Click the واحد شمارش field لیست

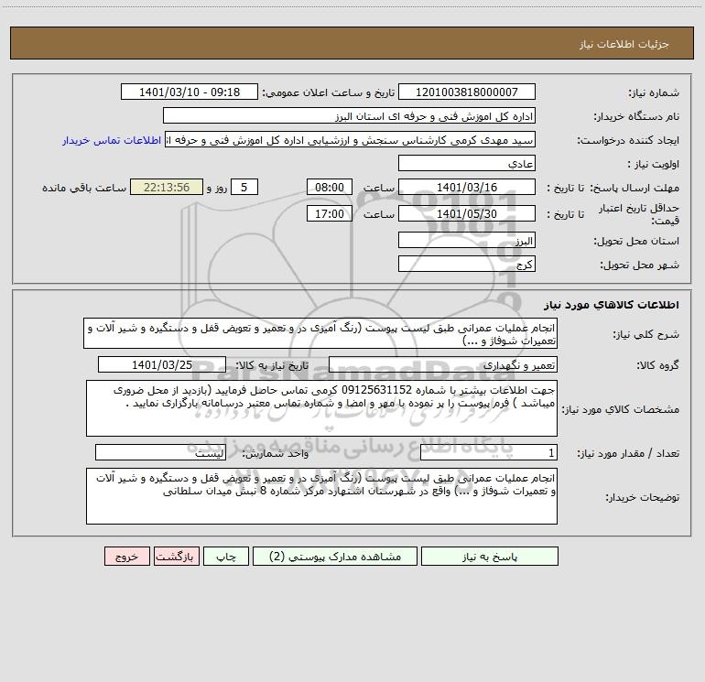pyautogui.click(x=160, y=453)
